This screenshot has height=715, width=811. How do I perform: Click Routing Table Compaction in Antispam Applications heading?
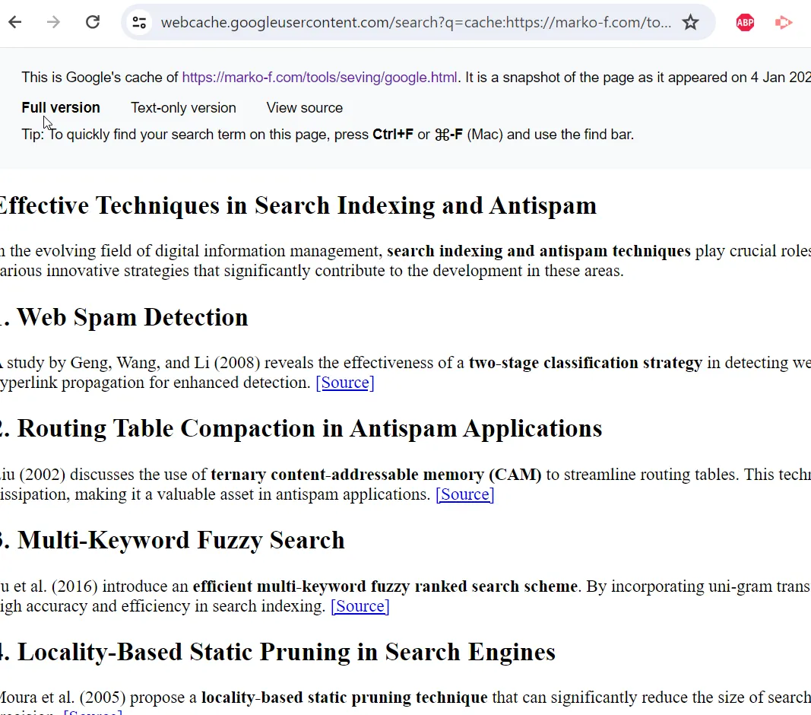[301, 429]
